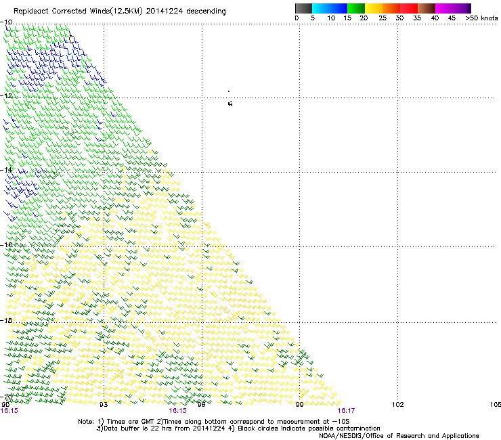Click the '99' longitude axis label

(299, 405)
